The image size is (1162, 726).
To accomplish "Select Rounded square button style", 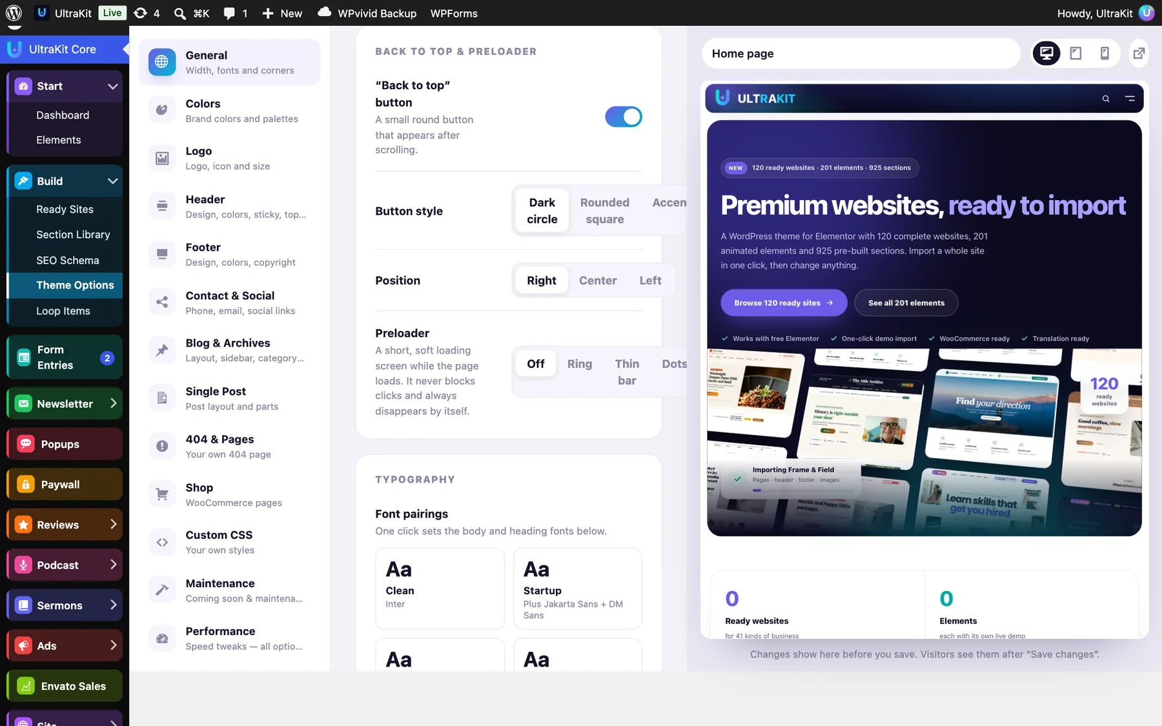I will click(x=605, y=211).
